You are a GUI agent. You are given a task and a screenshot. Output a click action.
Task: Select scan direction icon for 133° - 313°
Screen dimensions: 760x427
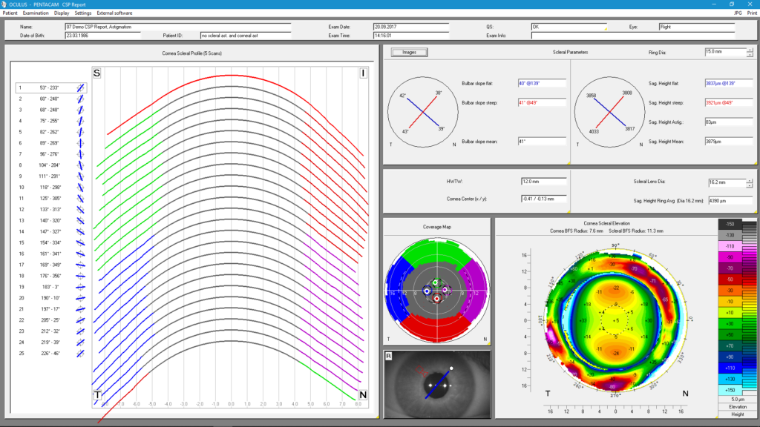[x=80, y=210]
